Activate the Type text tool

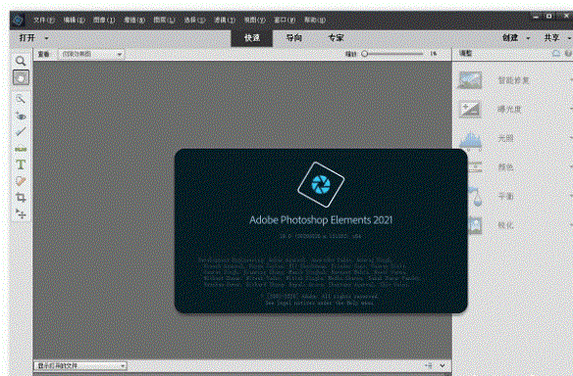21,164
